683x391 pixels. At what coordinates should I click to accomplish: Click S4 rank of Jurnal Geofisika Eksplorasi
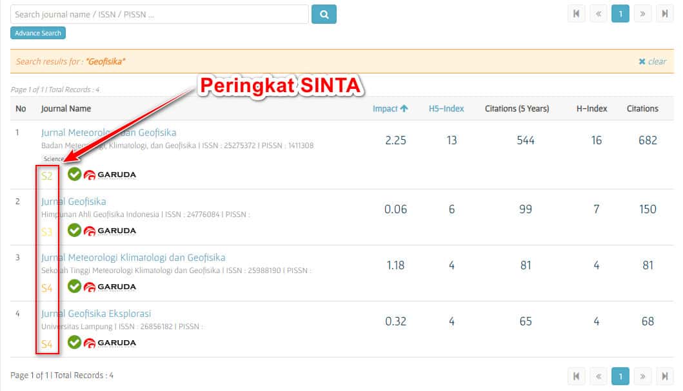pos(46,345)
